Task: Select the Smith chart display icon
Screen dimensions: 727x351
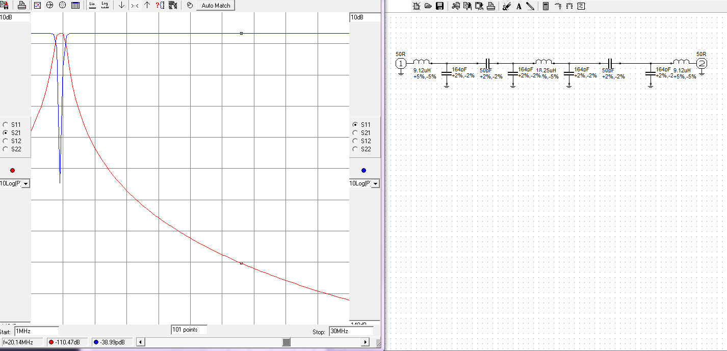Action: (x=50, y=6)
